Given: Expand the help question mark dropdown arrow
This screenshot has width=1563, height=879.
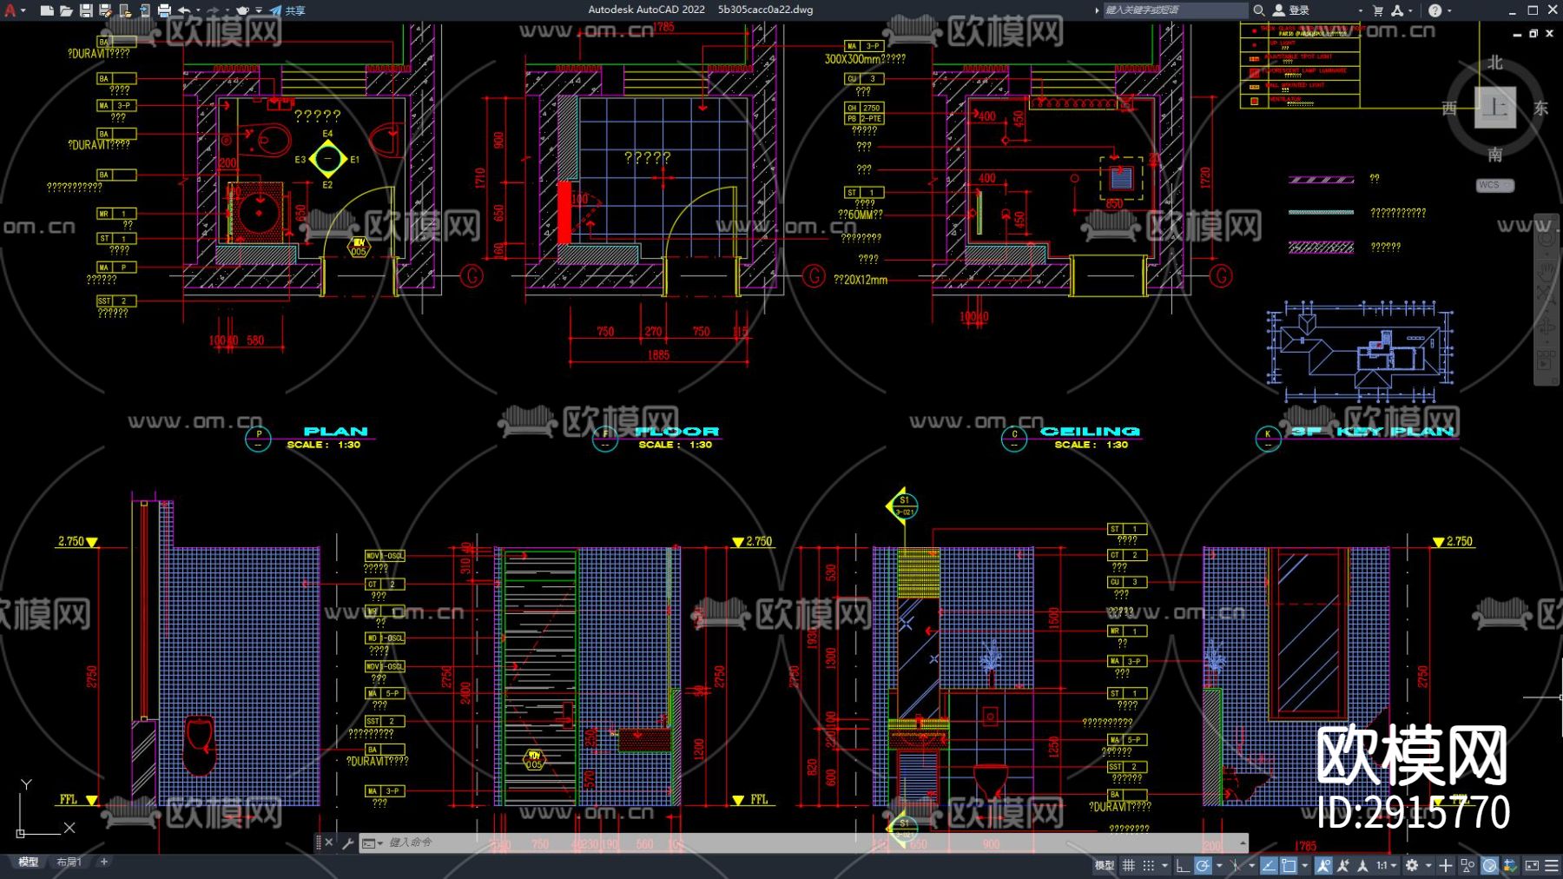Looking at the screenshot, I should click(x=1449, y=10).
